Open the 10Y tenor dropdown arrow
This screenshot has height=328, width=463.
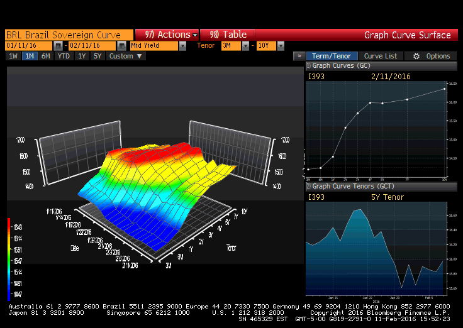pos(281,46)
